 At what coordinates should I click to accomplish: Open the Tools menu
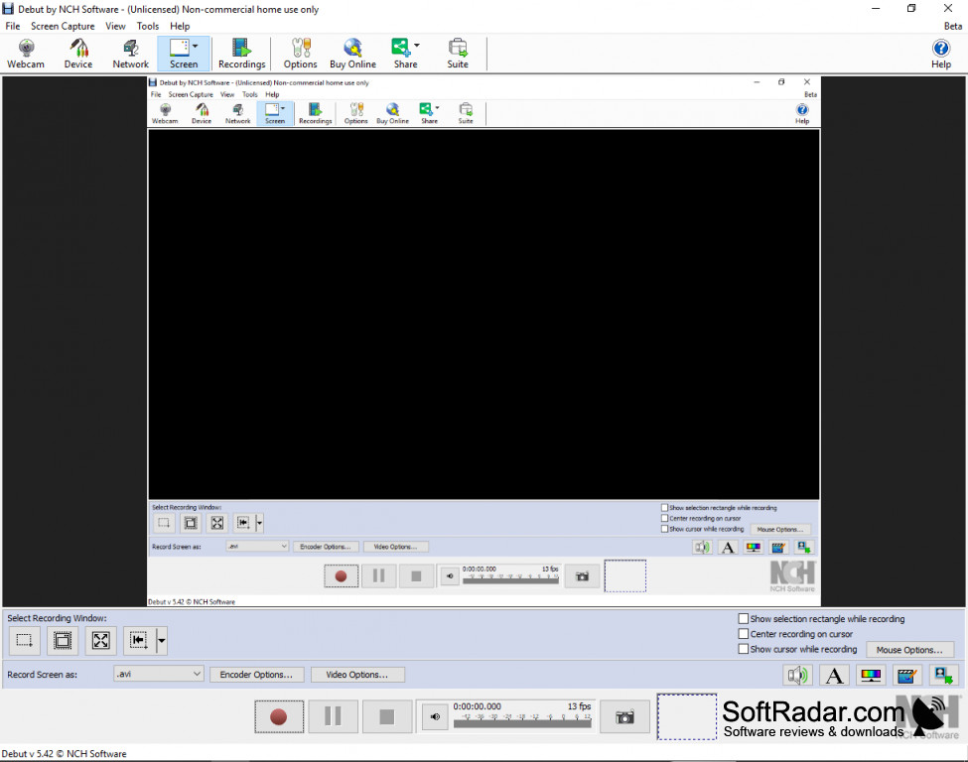point(148,26)
